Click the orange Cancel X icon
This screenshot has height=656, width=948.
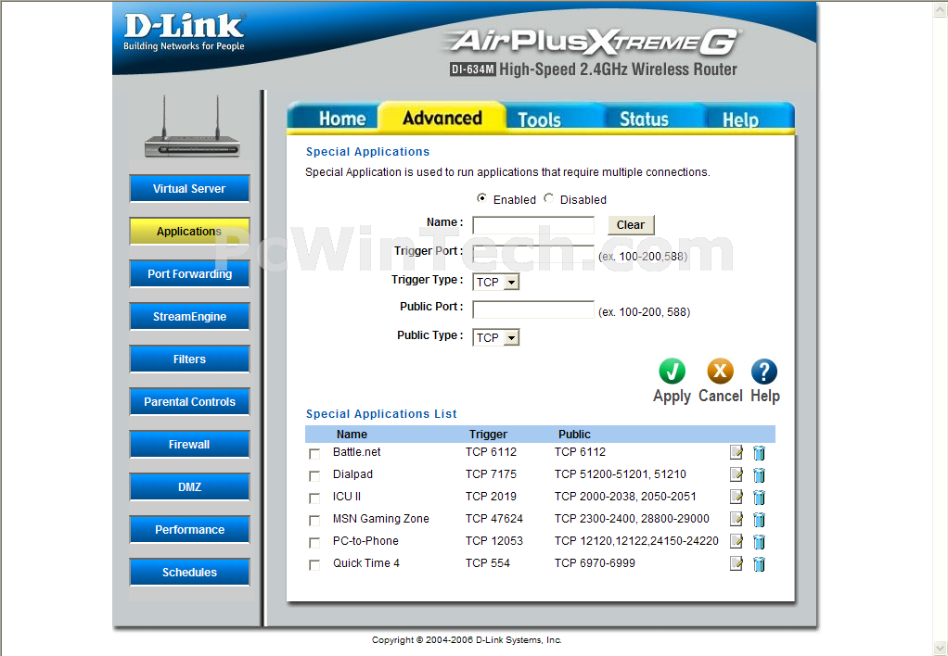pos(720,372)
